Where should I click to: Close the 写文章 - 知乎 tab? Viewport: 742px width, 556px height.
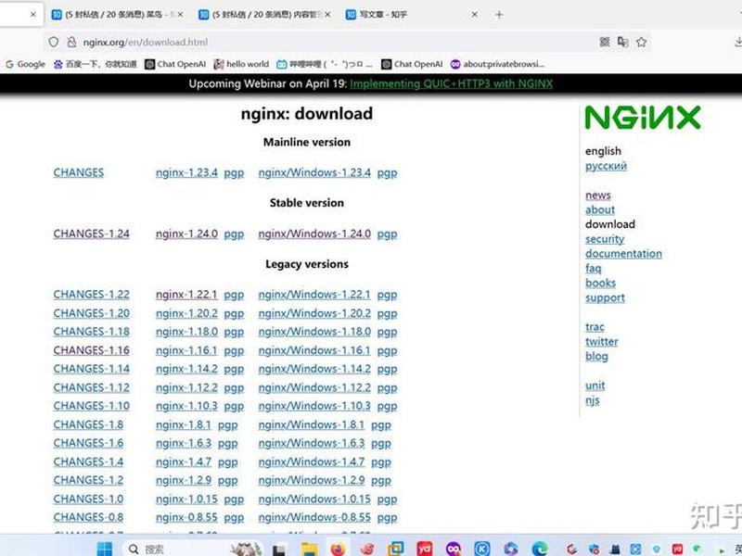point(474,15)
